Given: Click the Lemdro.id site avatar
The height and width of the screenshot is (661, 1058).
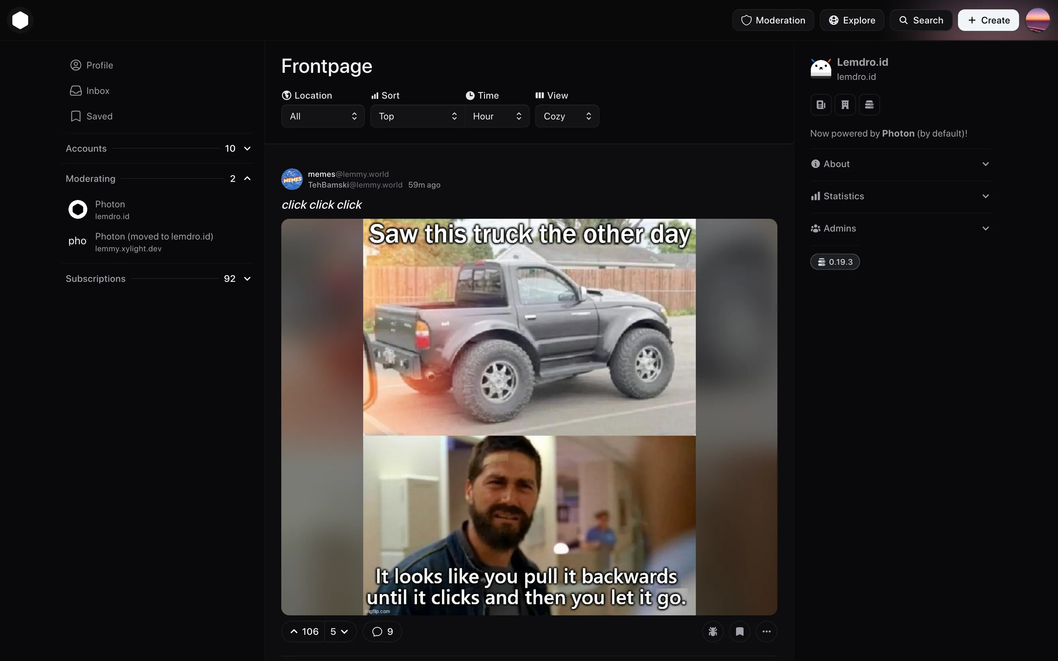Looking at the screenshot, I should [x=821, y=69].
